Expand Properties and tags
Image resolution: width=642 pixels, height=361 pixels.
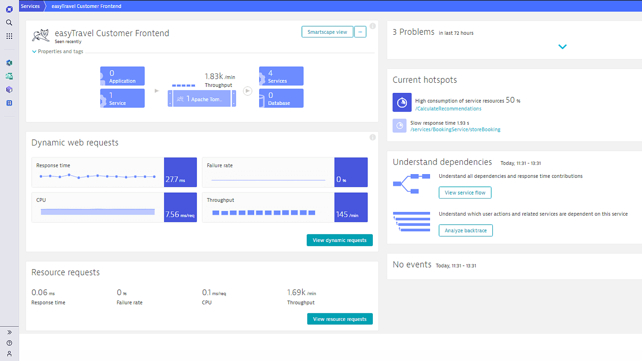point(58,51)
